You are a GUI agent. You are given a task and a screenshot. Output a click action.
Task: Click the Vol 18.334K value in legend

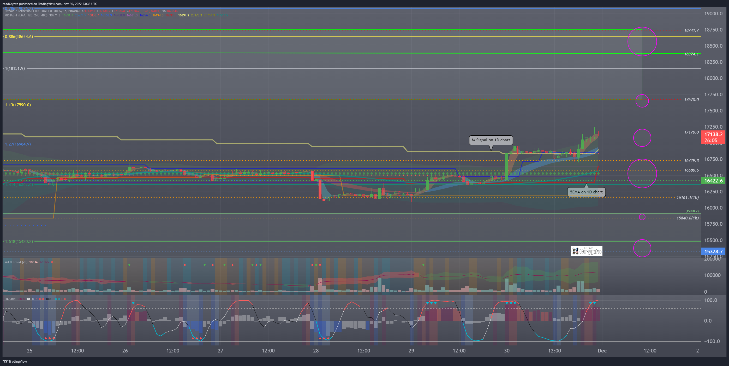[170, 11]
